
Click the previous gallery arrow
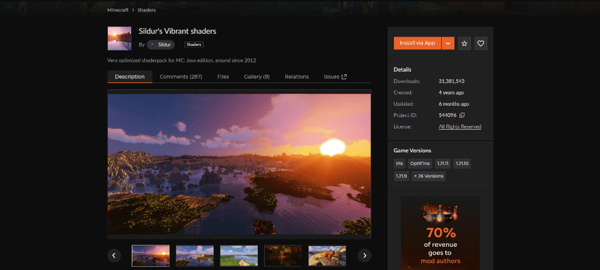(x=114, y=255)
